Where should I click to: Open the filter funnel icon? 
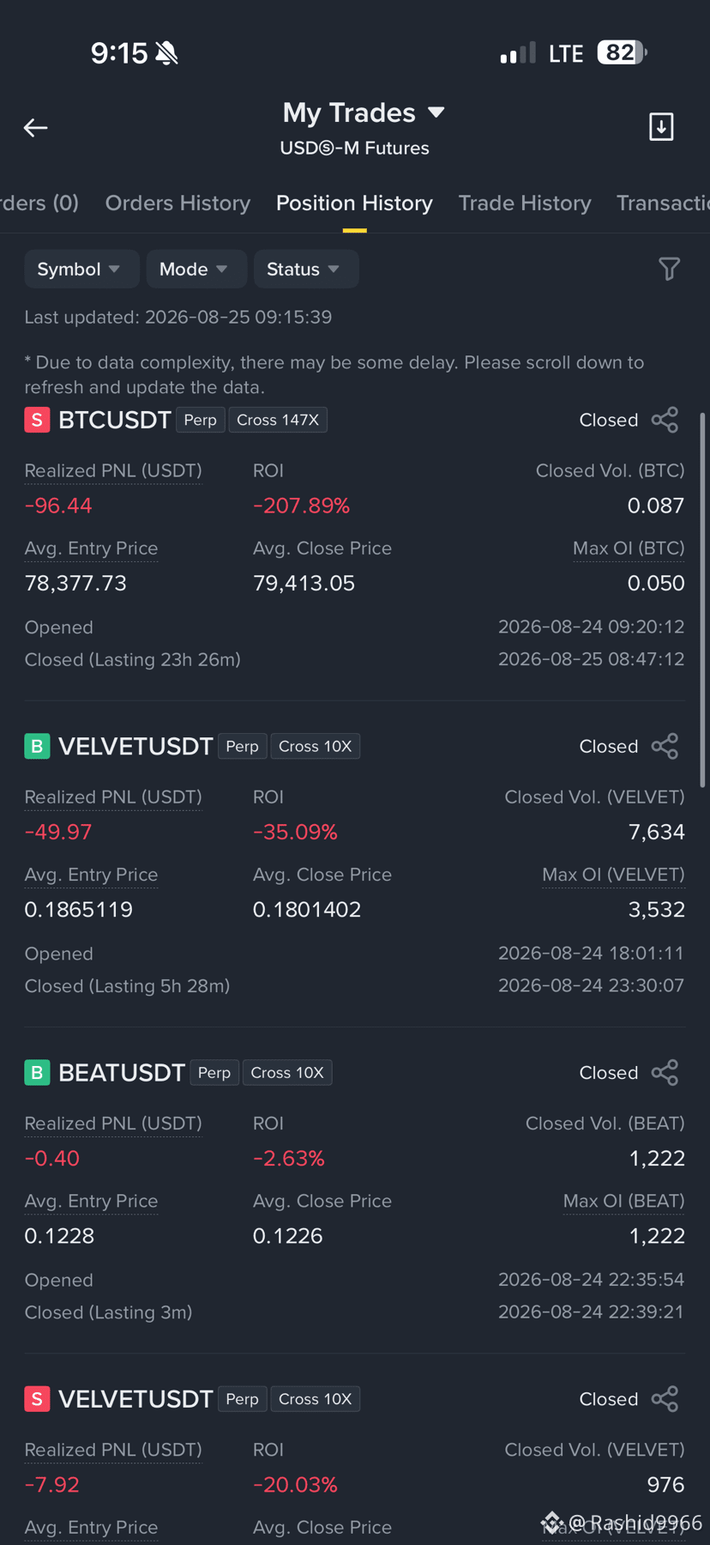pos(669,270)
